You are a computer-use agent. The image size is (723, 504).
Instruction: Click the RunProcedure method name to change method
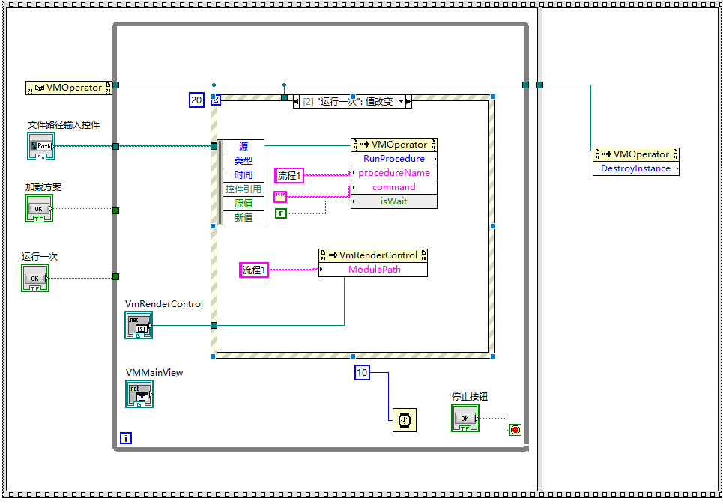click(393, 158)
